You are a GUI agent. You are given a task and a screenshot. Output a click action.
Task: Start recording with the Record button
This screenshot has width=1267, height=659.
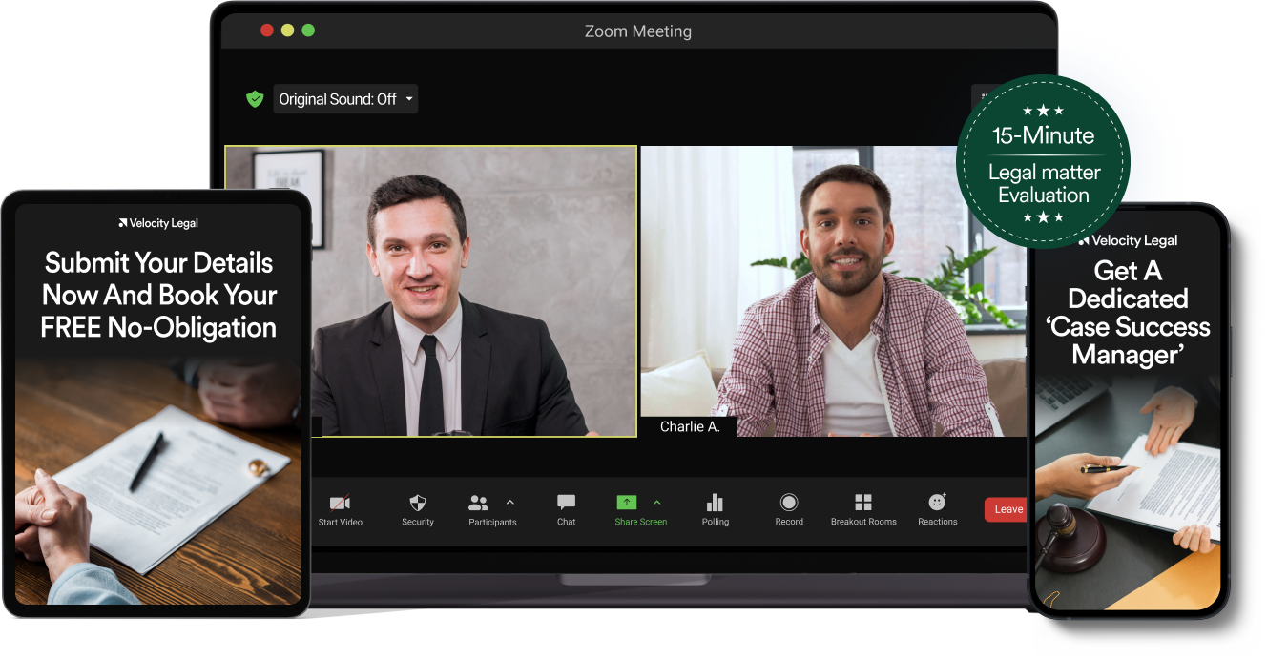click(789, 504)
